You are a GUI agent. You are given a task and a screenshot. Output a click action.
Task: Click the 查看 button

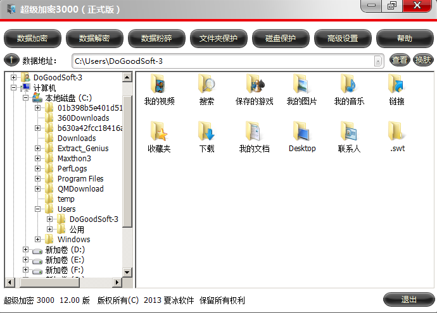[400, 60]
